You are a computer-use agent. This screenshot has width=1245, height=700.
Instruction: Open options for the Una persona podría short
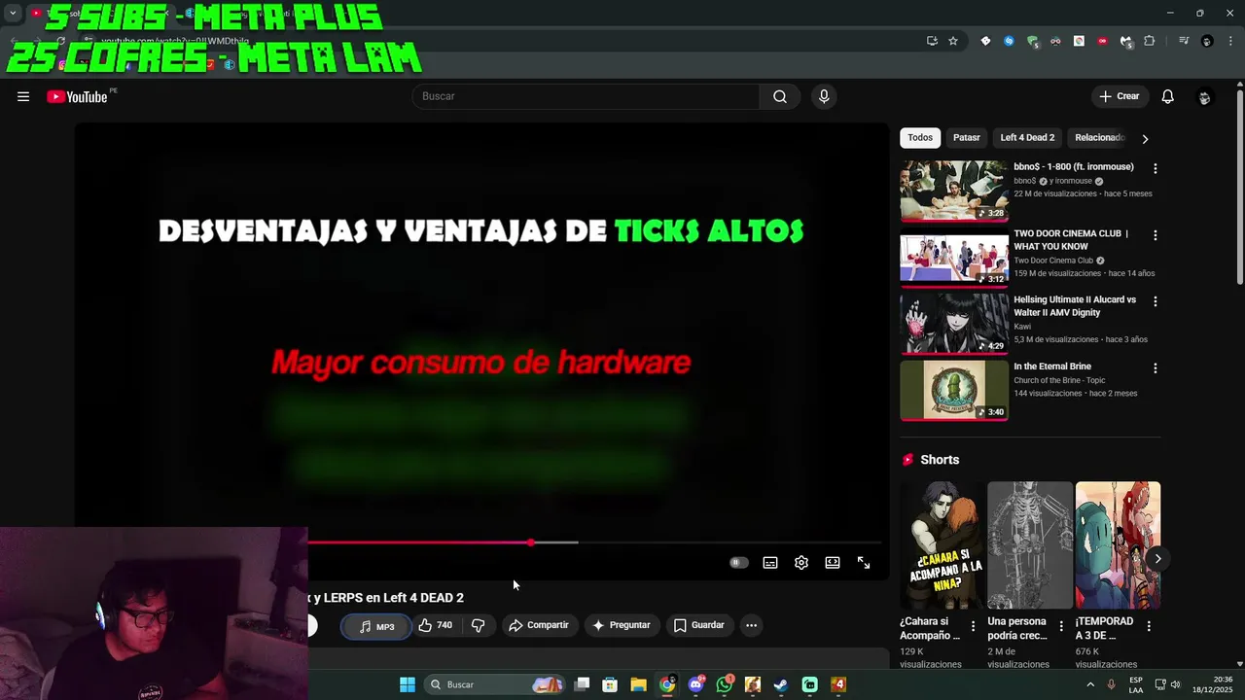pos(1061,626)
